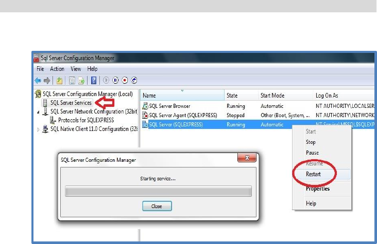This screenshot has width=377, height=244.
Task: Click the Pause Service toolbar icon
Action: point(115,80)
